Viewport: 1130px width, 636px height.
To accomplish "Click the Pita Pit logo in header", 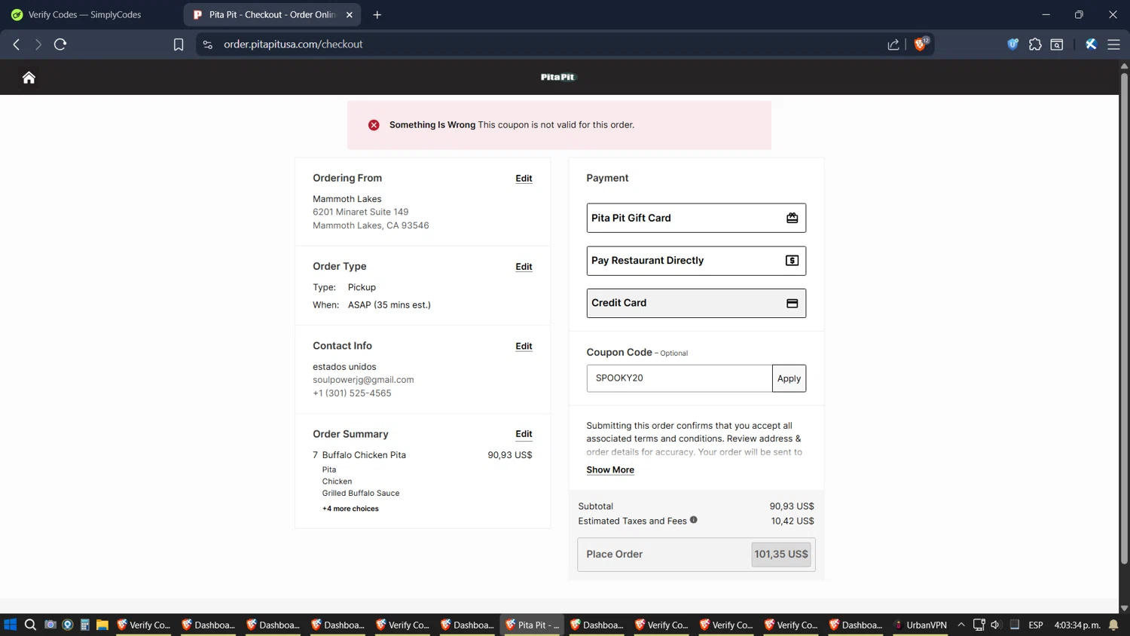I will pyautogui.click(x=558, y=77).
